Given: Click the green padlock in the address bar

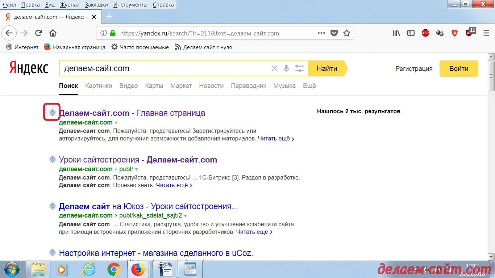Looking at the screenshot, I should pos(113,33).
